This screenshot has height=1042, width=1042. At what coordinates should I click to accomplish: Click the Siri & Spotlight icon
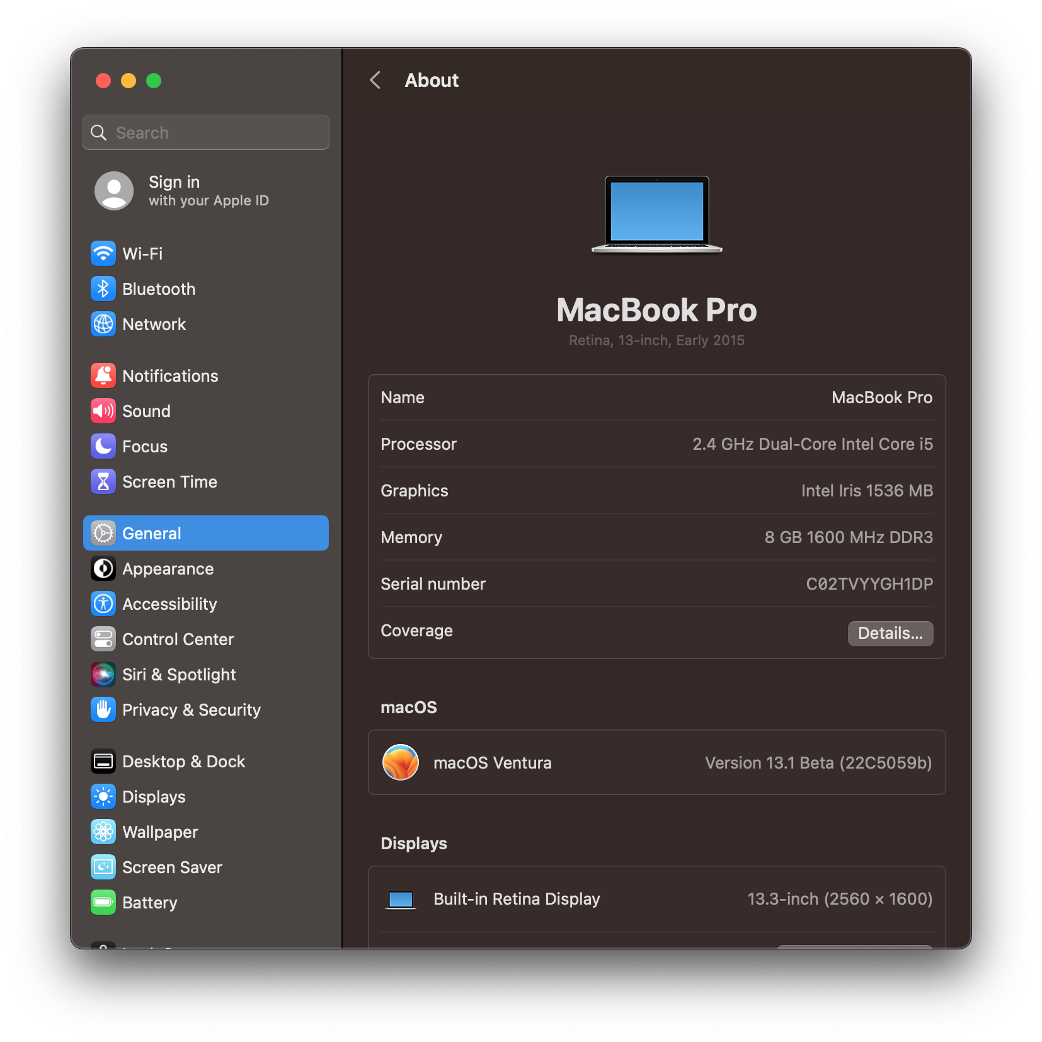coord(103,675)
